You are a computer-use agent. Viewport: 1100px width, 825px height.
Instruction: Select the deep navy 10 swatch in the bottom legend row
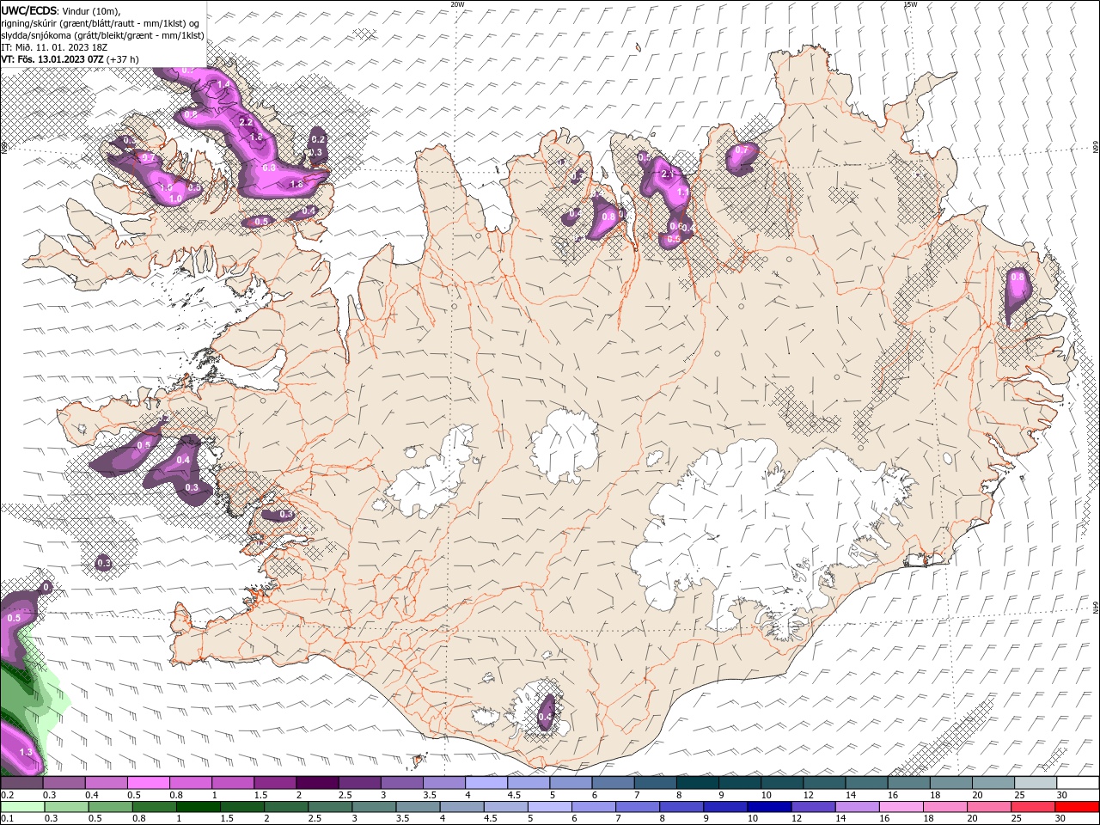point(769,807)
